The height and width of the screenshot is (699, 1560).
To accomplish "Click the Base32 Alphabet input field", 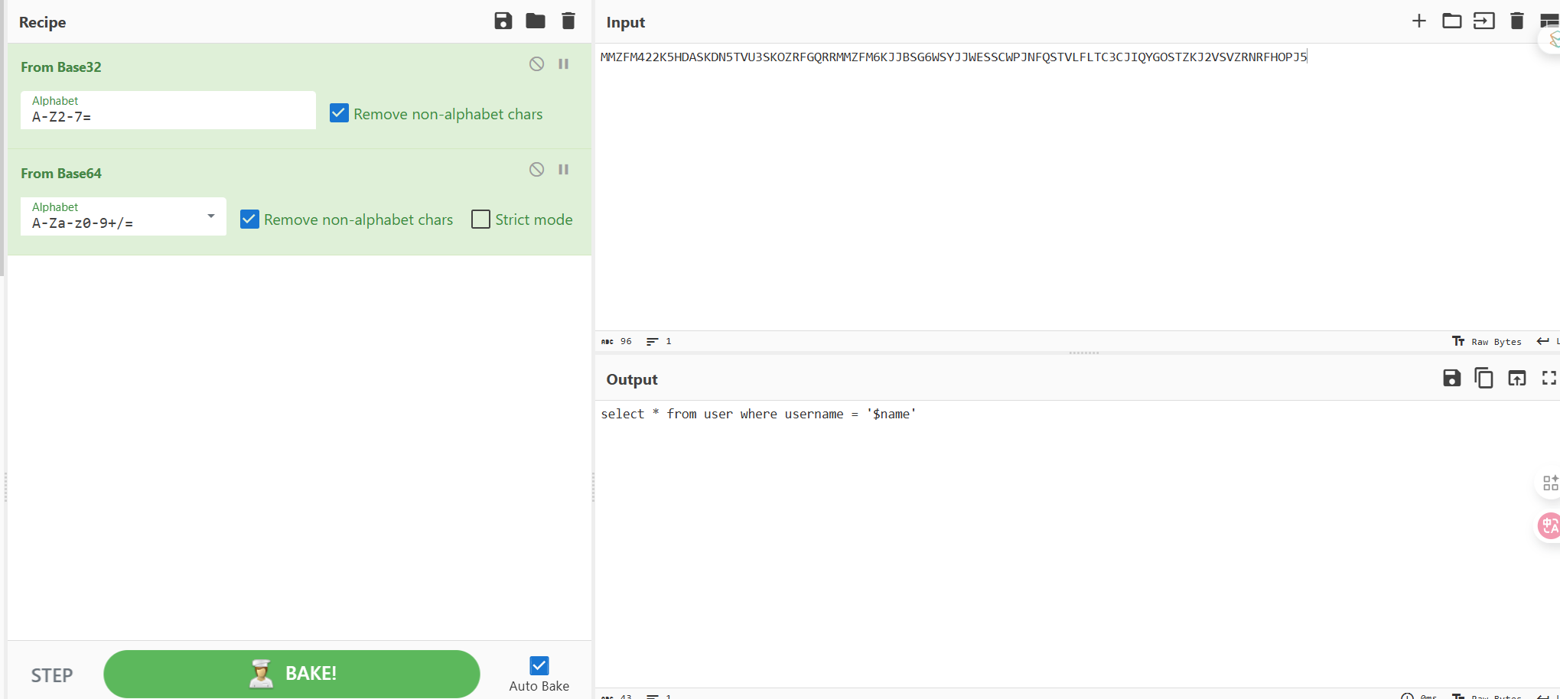I will pos(168,117).
